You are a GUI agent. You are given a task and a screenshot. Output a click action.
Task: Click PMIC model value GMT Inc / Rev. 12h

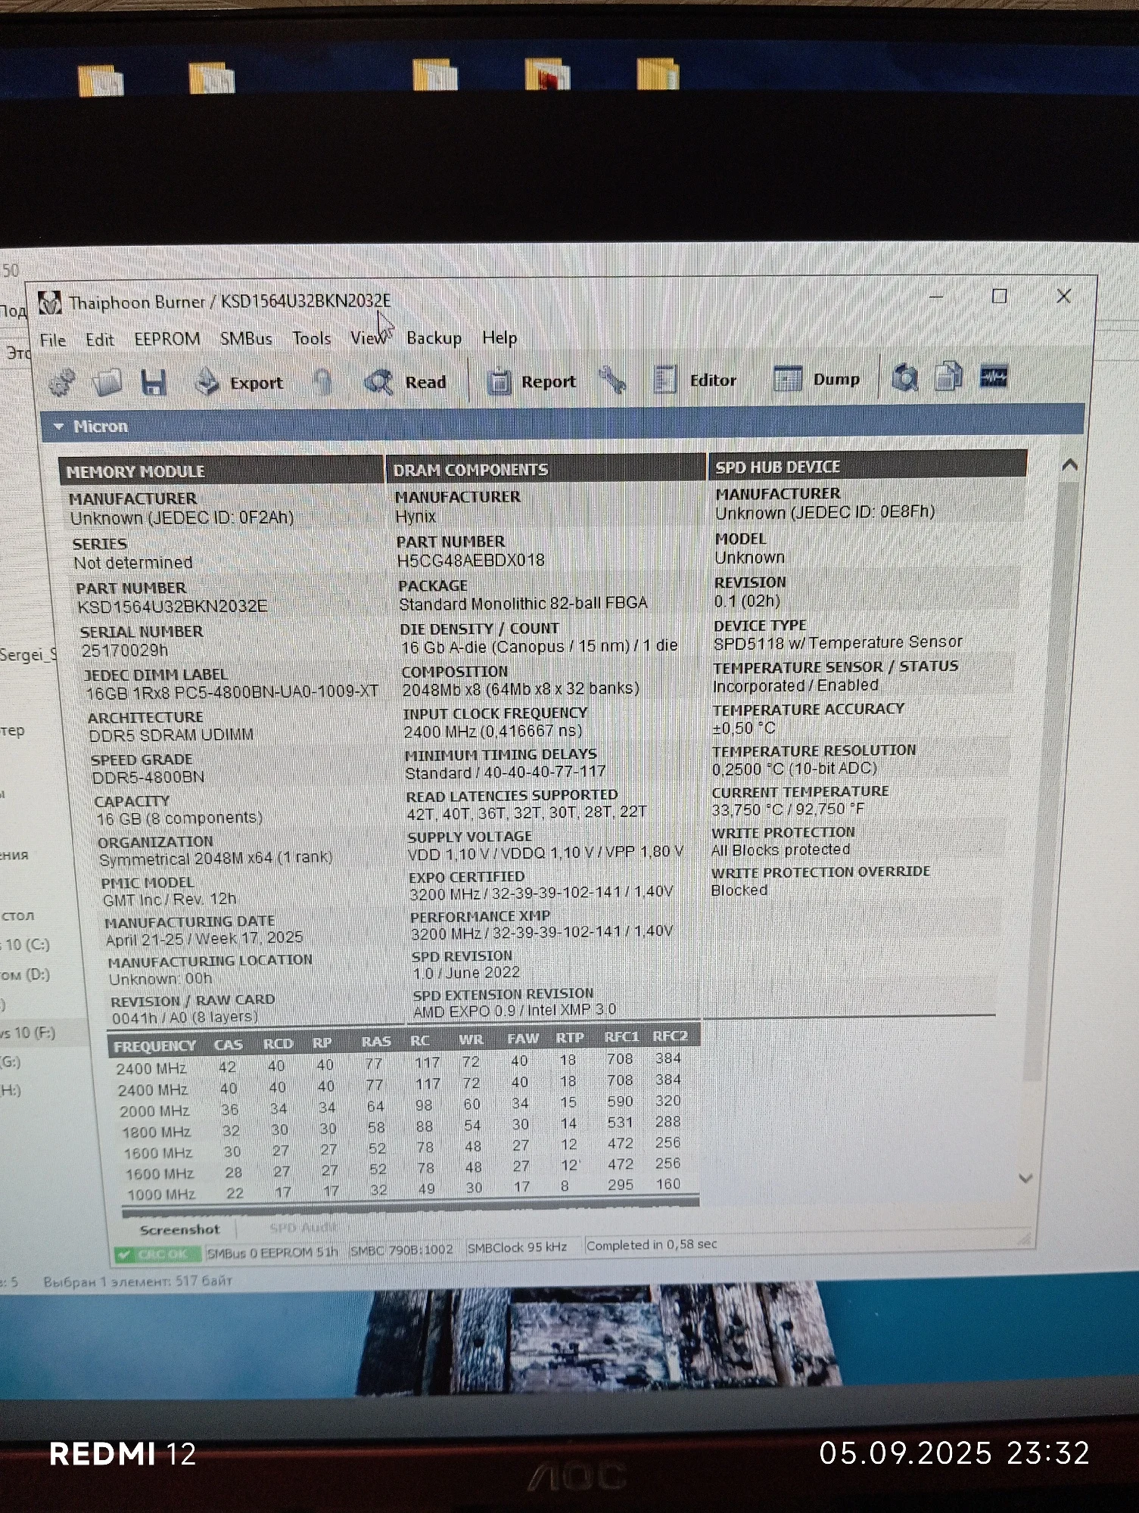click(170, 900)
